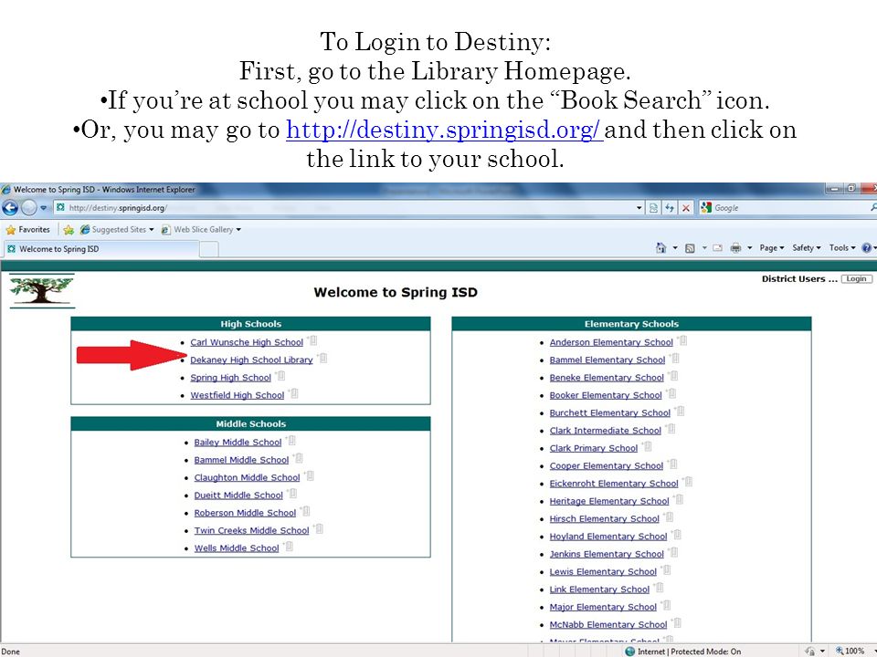Open the Web Slice Gallery dropdown
The width and height of the screenshot is (877, 657).
(201, 230)
